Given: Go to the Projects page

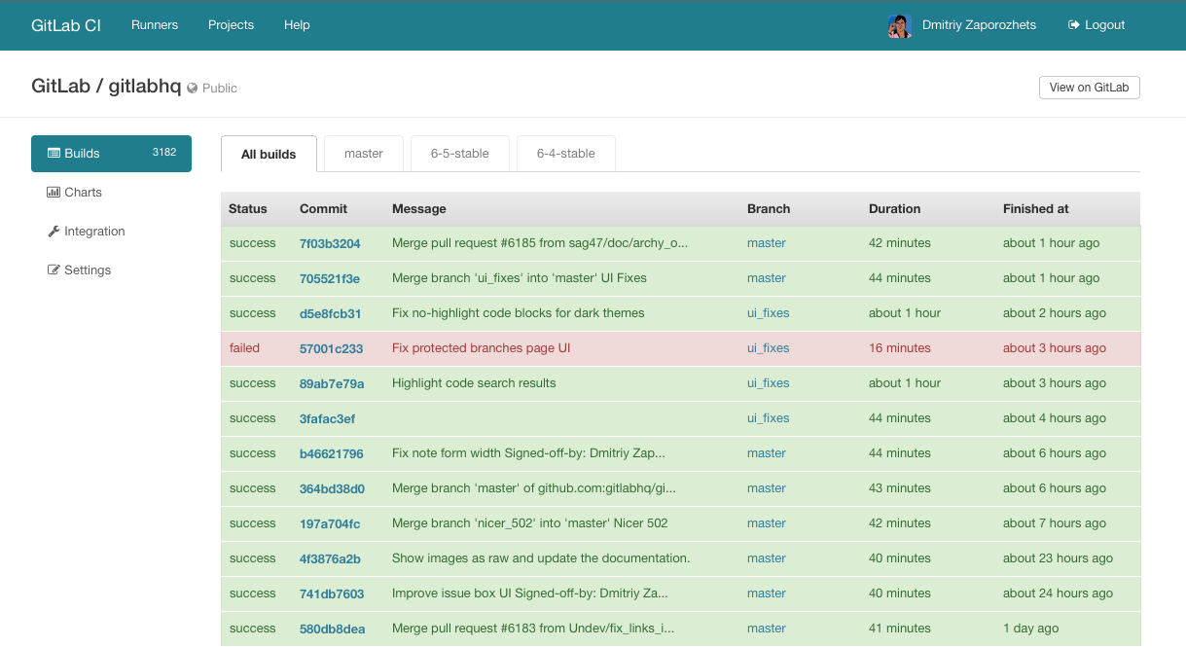Looking at the screenshot, I should pyautogui.click(x=231, y=25).
